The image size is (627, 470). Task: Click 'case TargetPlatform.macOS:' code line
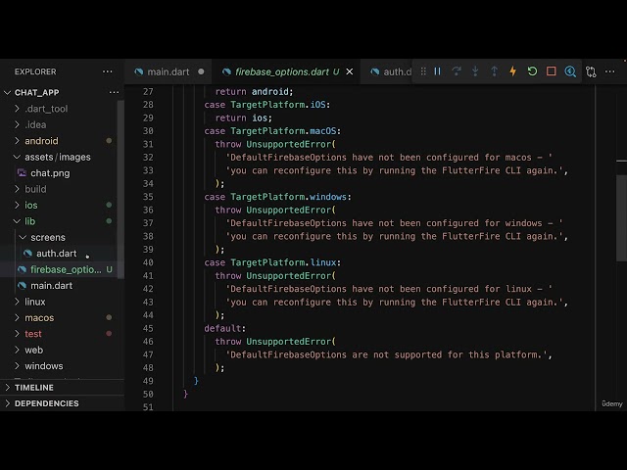click(x=272, y=131)
